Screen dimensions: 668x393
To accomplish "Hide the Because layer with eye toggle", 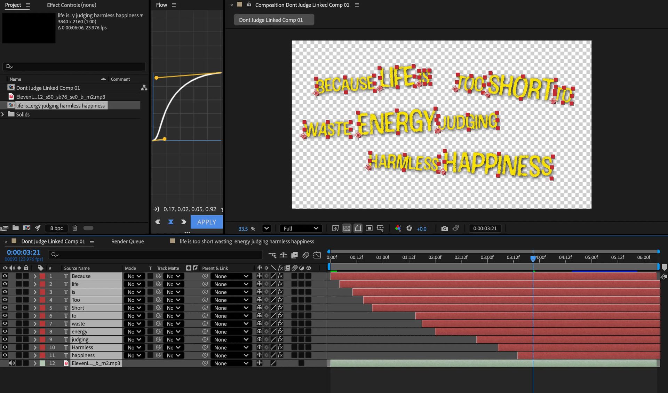I will (x=5, y=276).
